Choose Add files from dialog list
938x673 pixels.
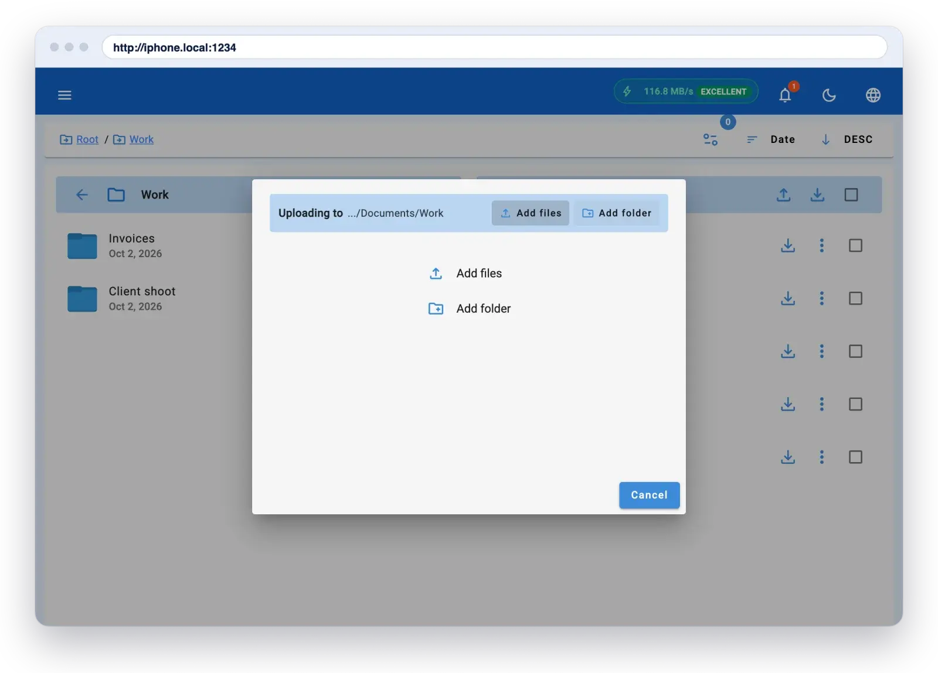[465, 274]
